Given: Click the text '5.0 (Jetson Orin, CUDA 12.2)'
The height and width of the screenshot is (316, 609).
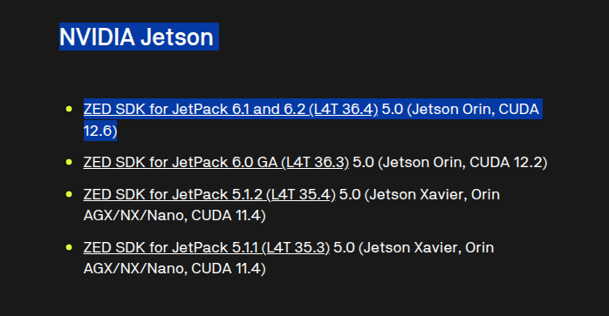Looking at the screenshot, I should click(449, 163).
